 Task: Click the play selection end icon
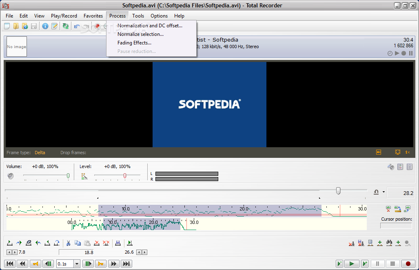coord(130,243)
